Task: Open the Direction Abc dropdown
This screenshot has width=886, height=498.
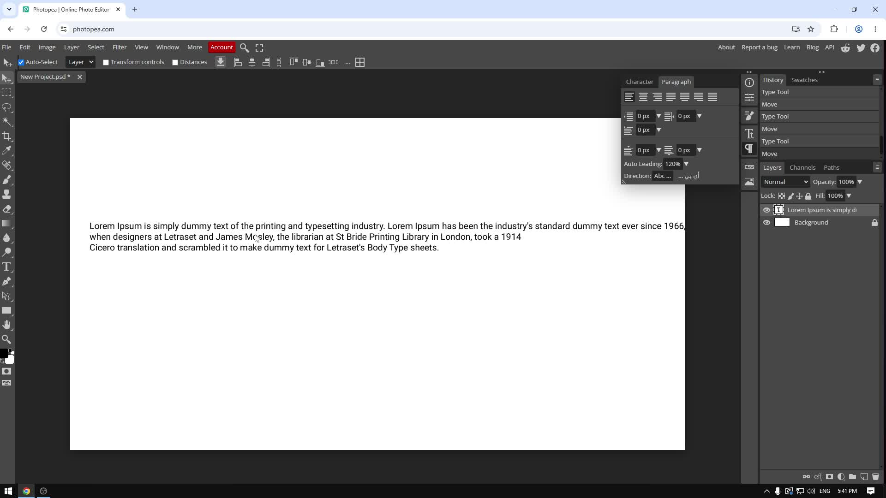Action: pyautogui.click(x=663, y=176)
